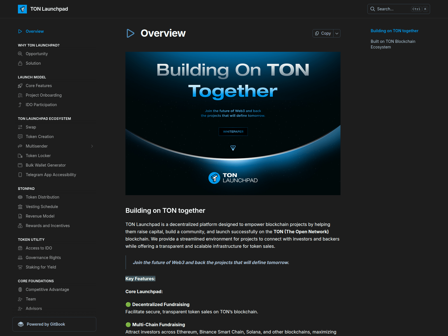Click the Key Features highlighted text
The image size is (448, 336).
pos(140,279)
